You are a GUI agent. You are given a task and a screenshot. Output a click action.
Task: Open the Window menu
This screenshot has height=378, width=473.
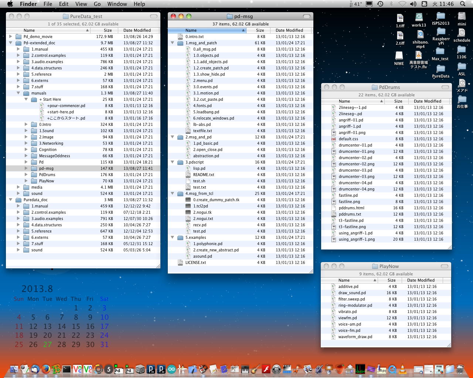[117, 4]
